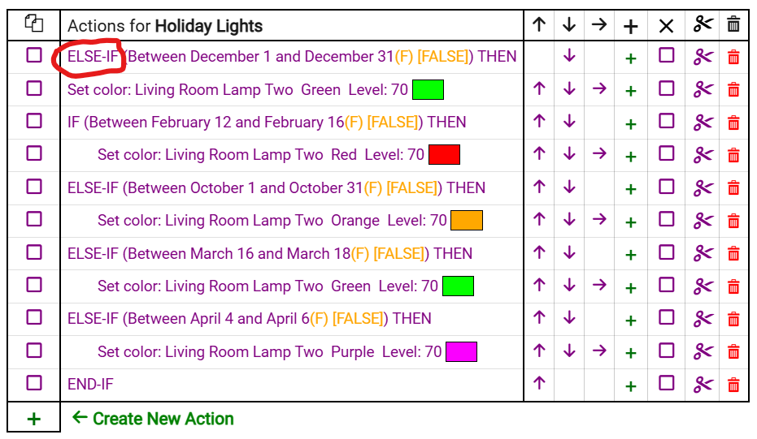The width and height of the screenshot is (757, 439).
Task: Click the magenta color swatch
Action: (461, 352)
